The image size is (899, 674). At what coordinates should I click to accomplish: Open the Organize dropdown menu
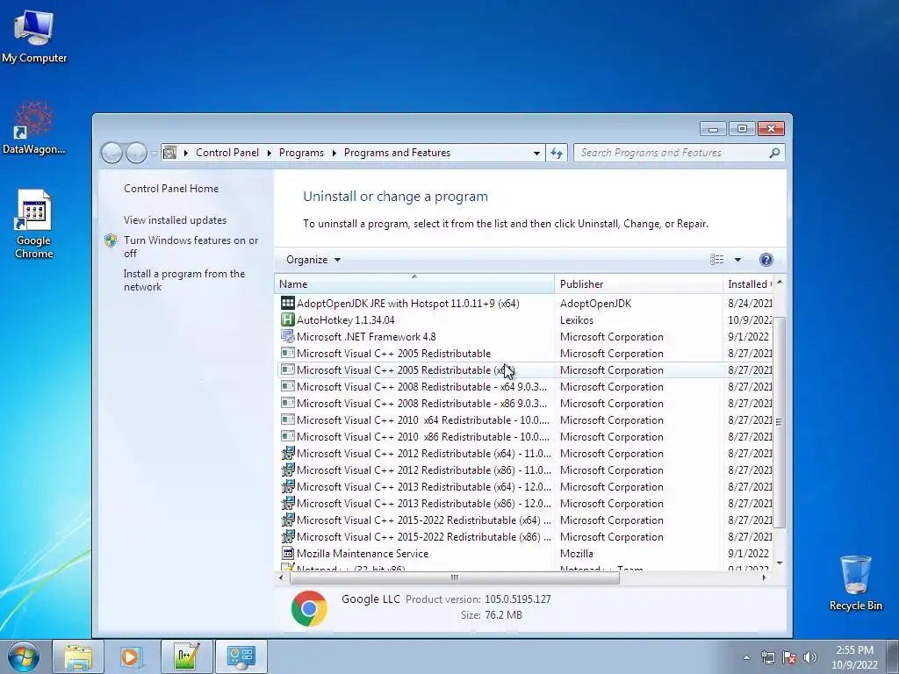pos(313,260)
